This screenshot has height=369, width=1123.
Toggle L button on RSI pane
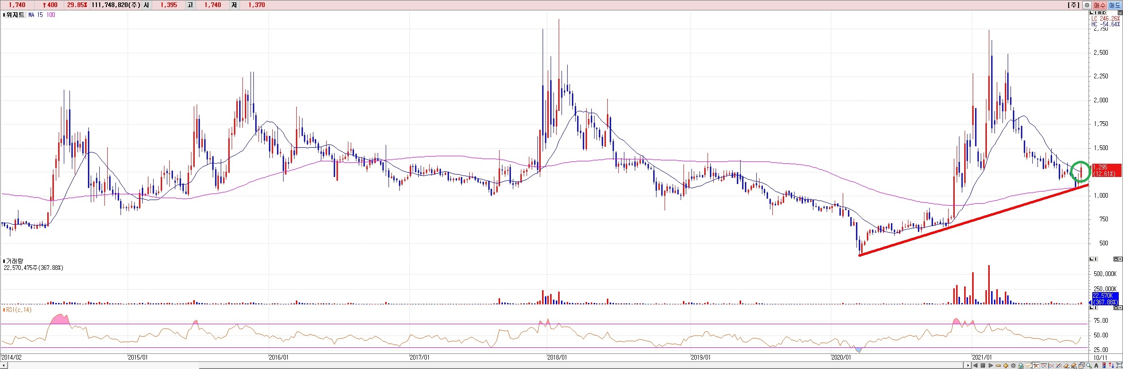pyautogui.click(x=1091, y=308)
